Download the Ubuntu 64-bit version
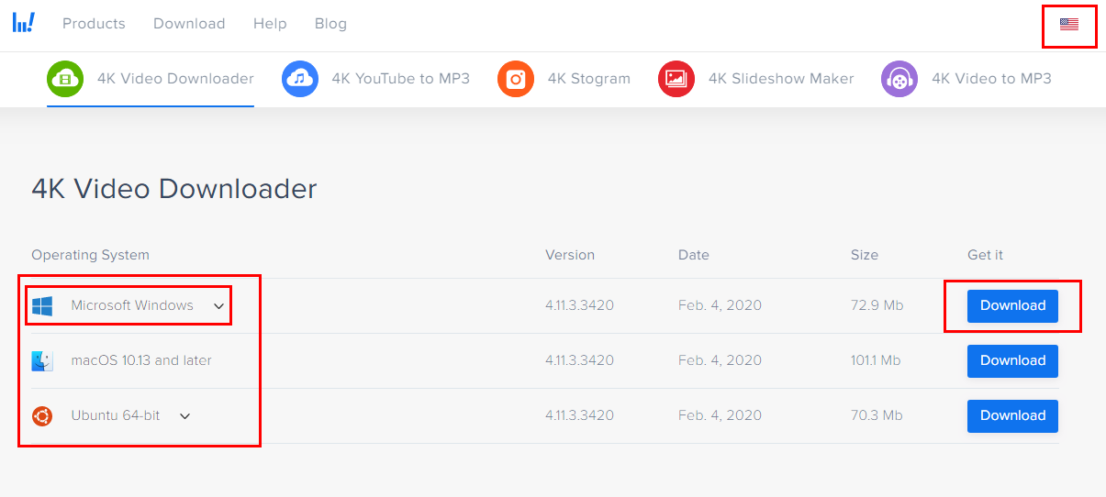1106x497 pixels. (x=1012, y=416)
